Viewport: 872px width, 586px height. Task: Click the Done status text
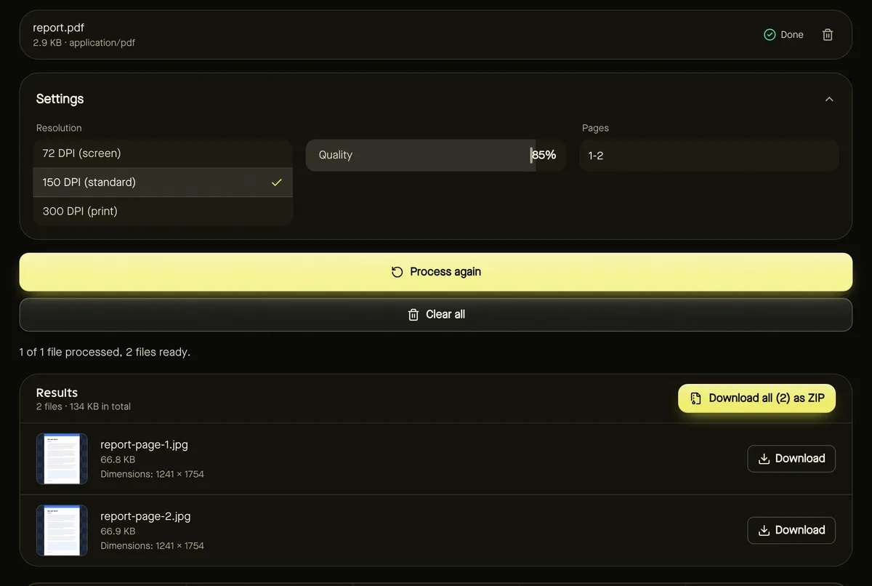point(792,35)
